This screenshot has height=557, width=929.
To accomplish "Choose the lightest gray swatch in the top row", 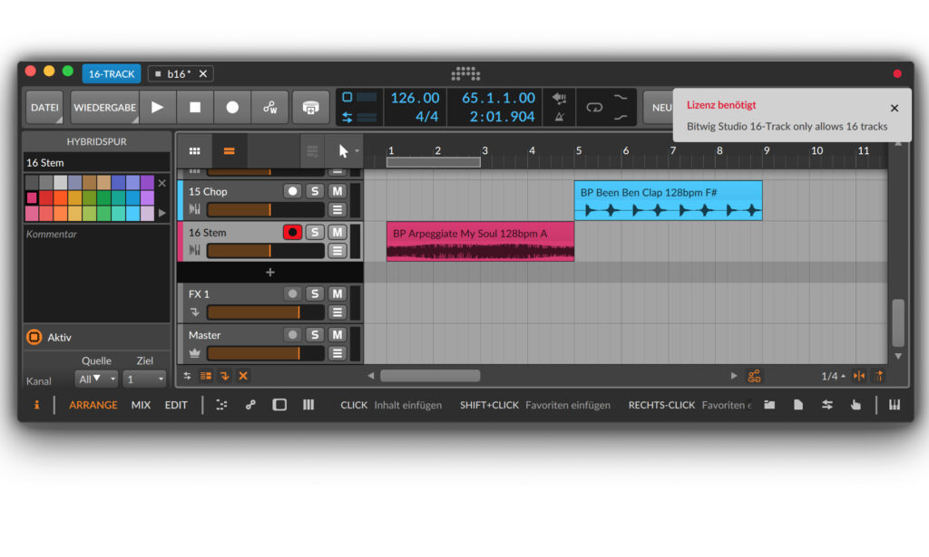I will tap(61, 182).
